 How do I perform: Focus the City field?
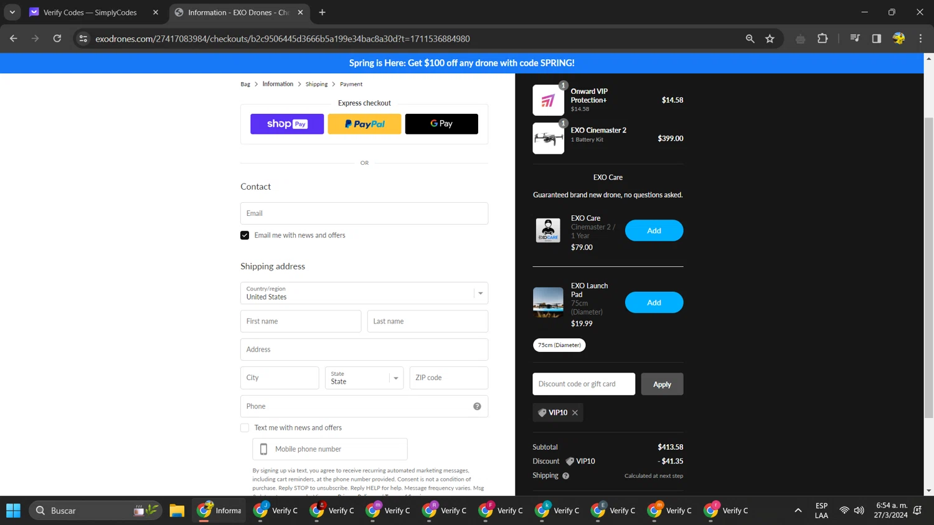(x=280, y=378)
